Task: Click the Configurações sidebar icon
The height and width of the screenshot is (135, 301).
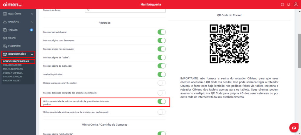Action: pos(5,54)
